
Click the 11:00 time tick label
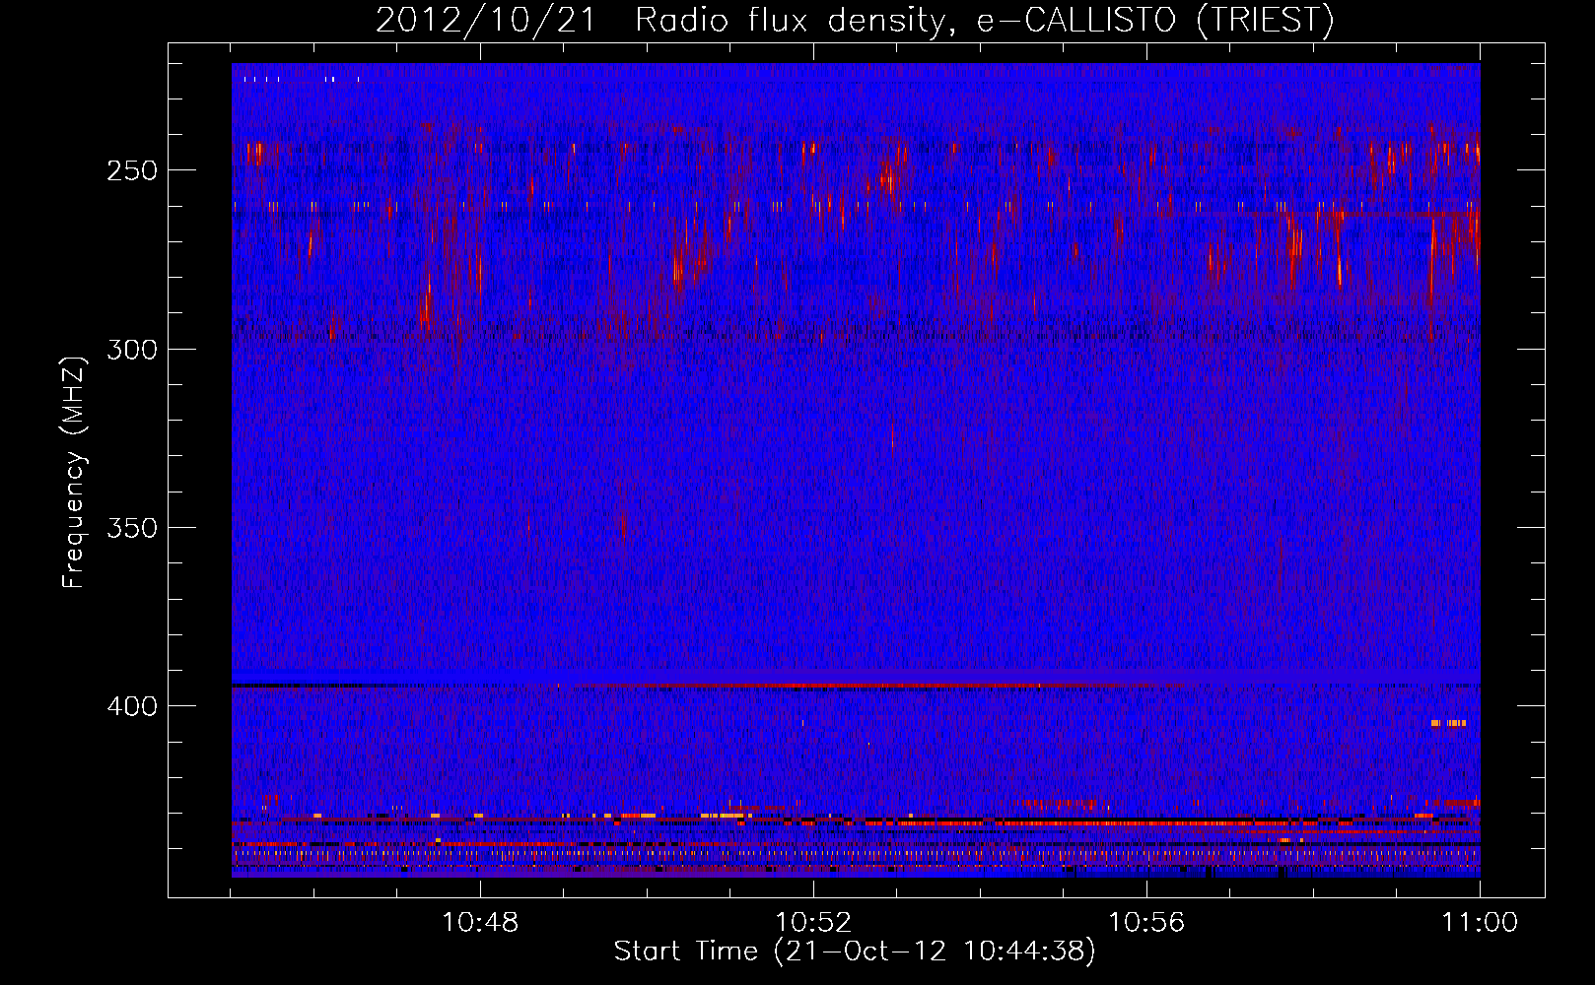[1480, 923]
